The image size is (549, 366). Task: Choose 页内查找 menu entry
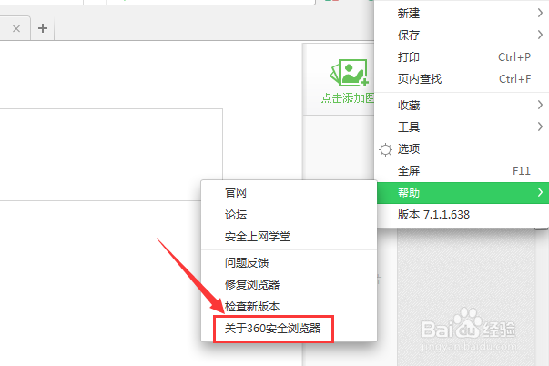pos(463,79)
